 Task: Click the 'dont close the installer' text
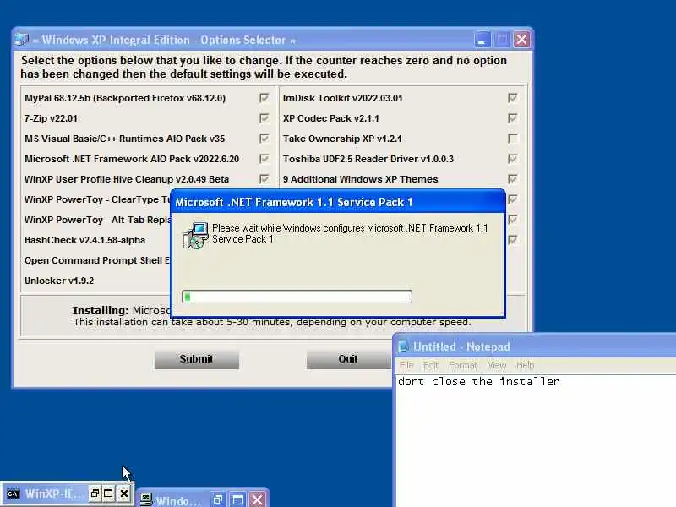[478, 382]
